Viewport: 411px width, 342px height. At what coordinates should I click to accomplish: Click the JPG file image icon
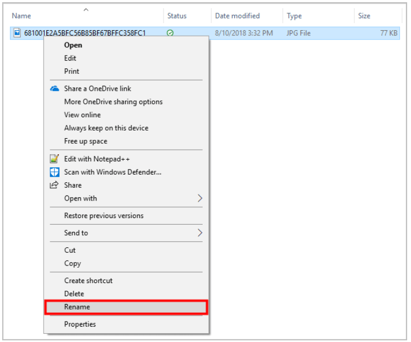[17, 32]
